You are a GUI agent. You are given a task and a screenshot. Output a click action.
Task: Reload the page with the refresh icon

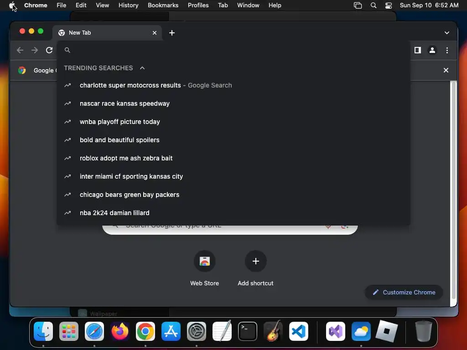[49, 50]
